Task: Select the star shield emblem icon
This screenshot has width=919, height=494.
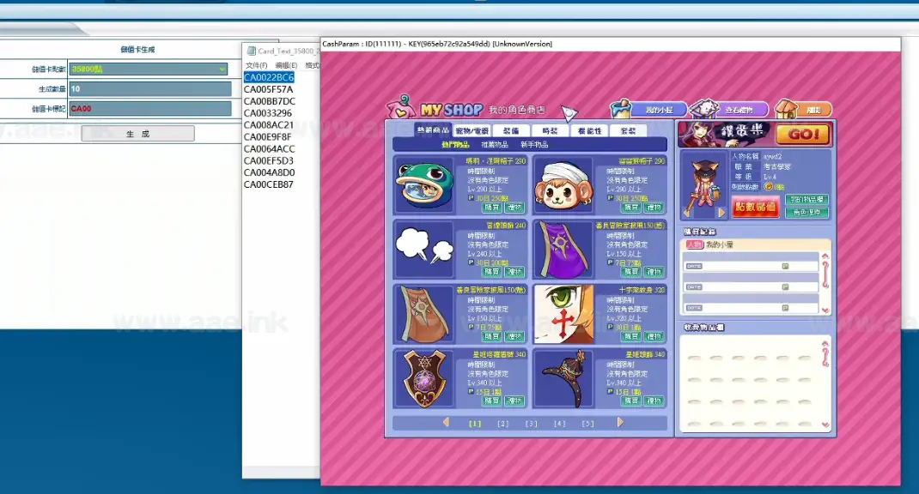Action: 423,377
